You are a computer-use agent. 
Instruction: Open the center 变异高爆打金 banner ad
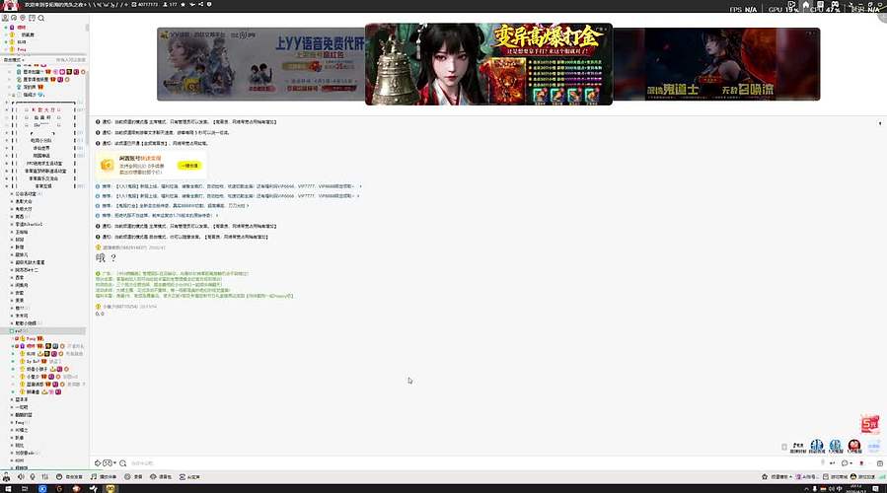[488, 64]
